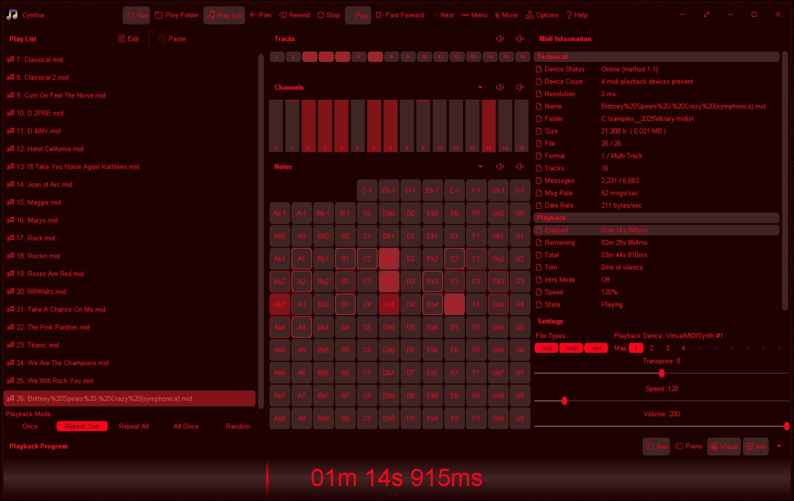Viewport: 794px width, 501px height.
Task: Toggle the rmi file type filter
Action: pos(596,348)
